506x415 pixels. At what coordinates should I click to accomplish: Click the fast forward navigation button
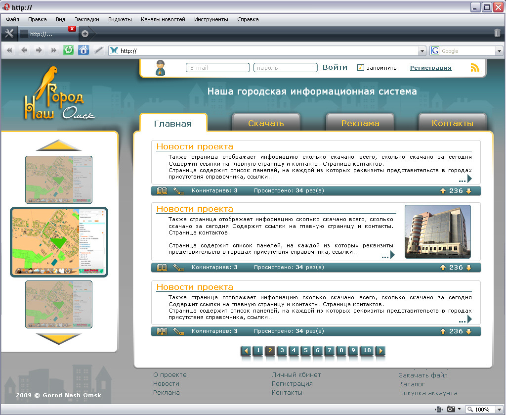[x=53, y=50]
